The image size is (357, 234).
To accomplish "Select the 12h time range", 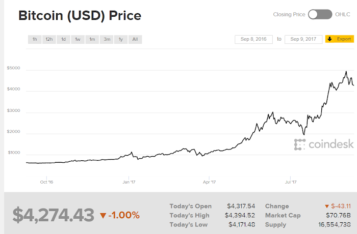I will [49, 39].
